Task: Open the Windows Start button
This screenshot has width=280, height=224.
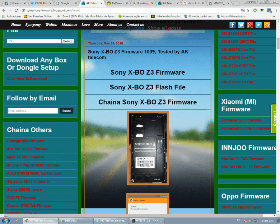Action: click(6, 221)
